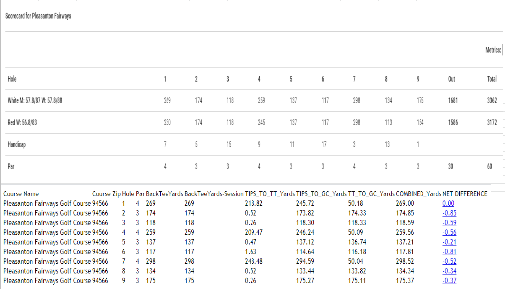Screen dimensions: 505x289
Task: Open the -0.34 net difference link
Action: [449, 271]
